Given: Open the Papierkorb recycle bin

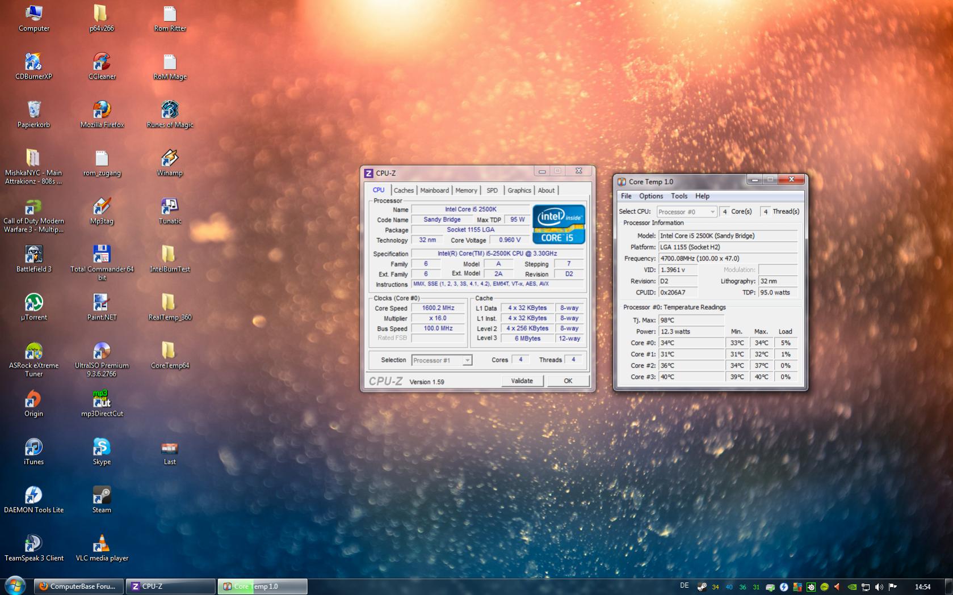Looking at the screenshot, I should (x=34, y=115).
